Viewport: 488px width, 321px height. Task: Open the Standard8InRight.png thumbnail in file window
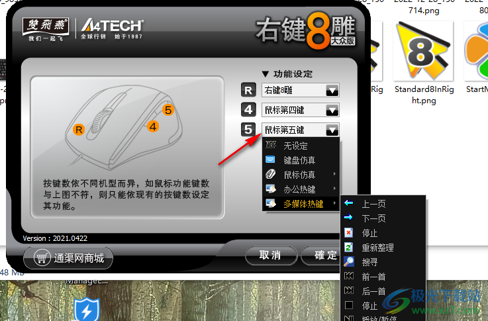click(x=423, y=51)
